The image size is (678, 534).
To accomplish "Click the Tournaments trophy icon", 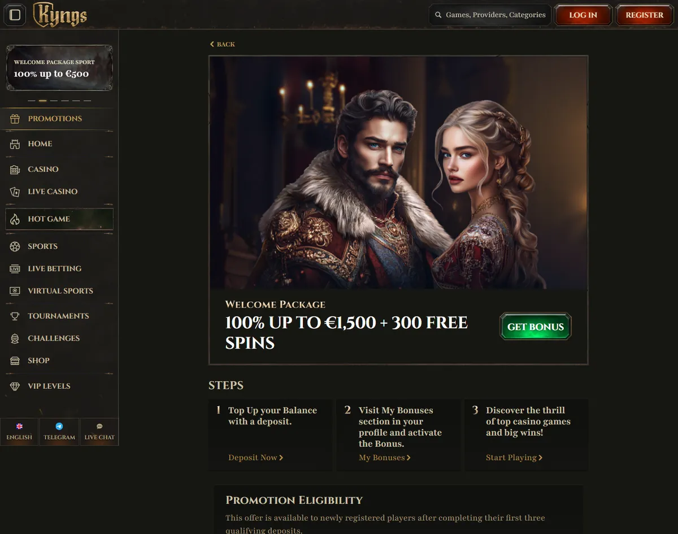I will pyautogui.click(x=15, y=316).
